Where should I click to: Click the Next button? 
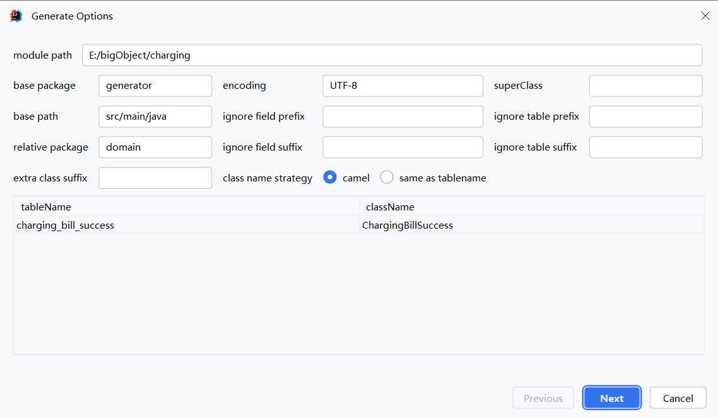click(x=611, y=398)
